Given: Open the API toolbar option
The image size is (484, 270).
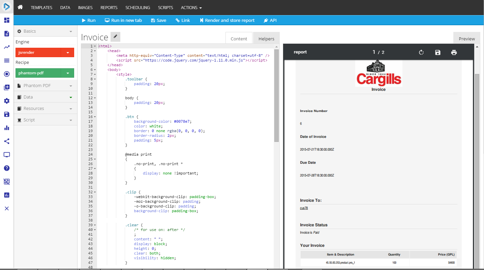Looking at the screenshot, I should point(270,20).
